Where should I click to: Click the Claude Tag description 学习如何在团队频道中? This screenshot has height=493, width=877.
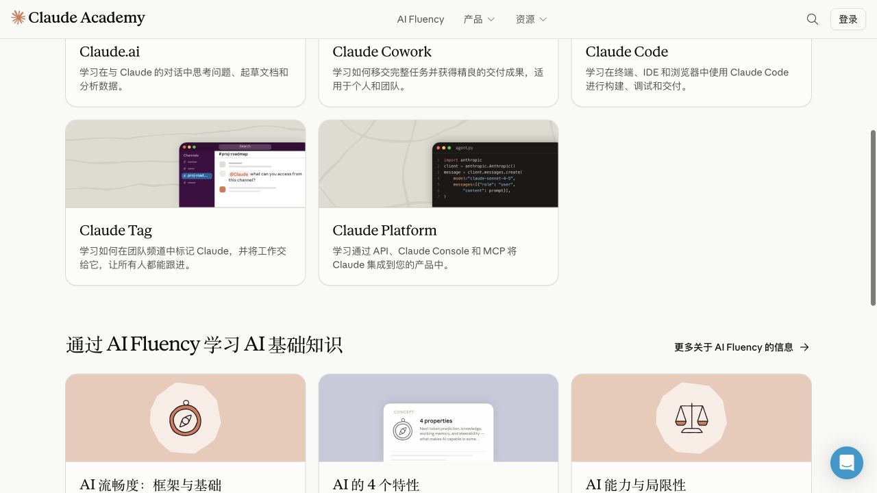183,257
